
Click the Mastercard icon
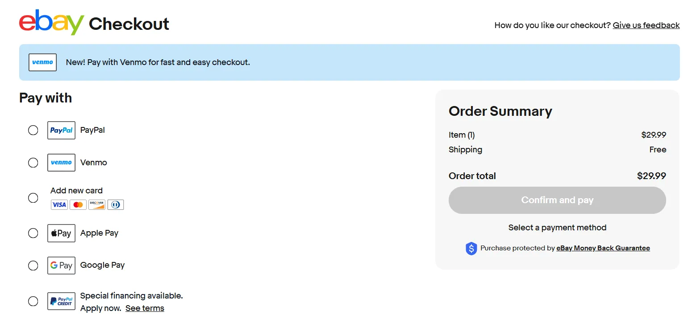point(78,205)
